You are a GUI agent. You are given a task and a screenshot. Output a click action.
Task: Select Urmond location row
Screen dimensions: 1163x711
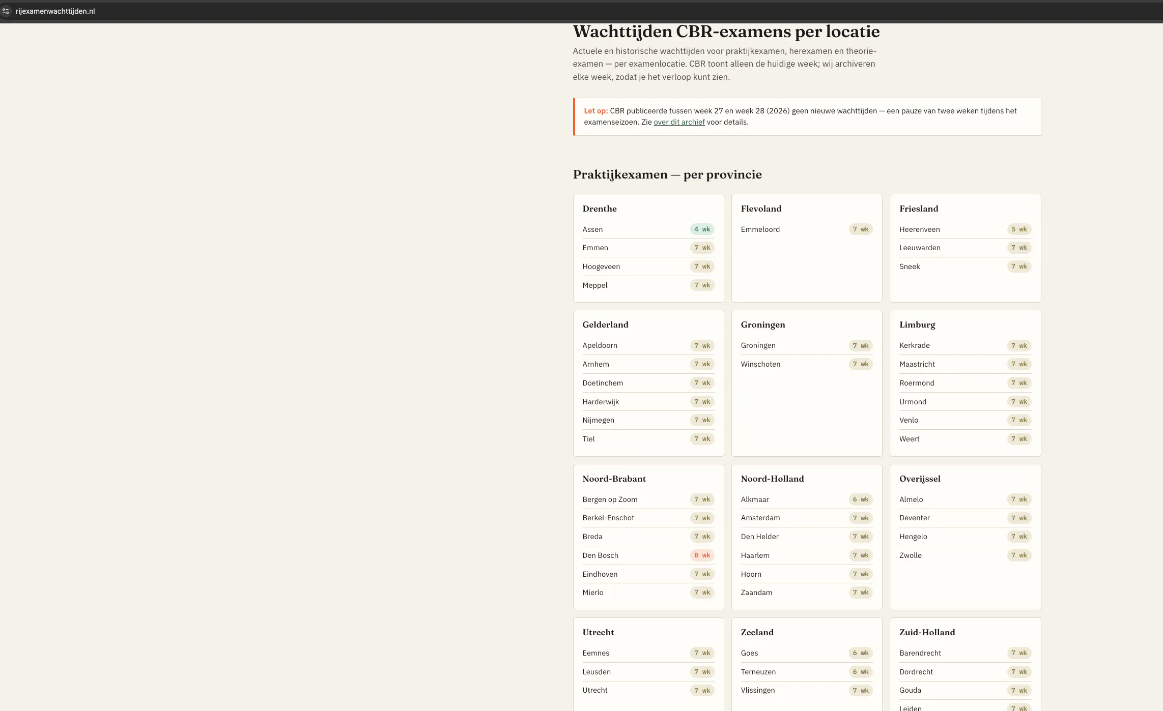pyautogui.click(x=965, y=402)
